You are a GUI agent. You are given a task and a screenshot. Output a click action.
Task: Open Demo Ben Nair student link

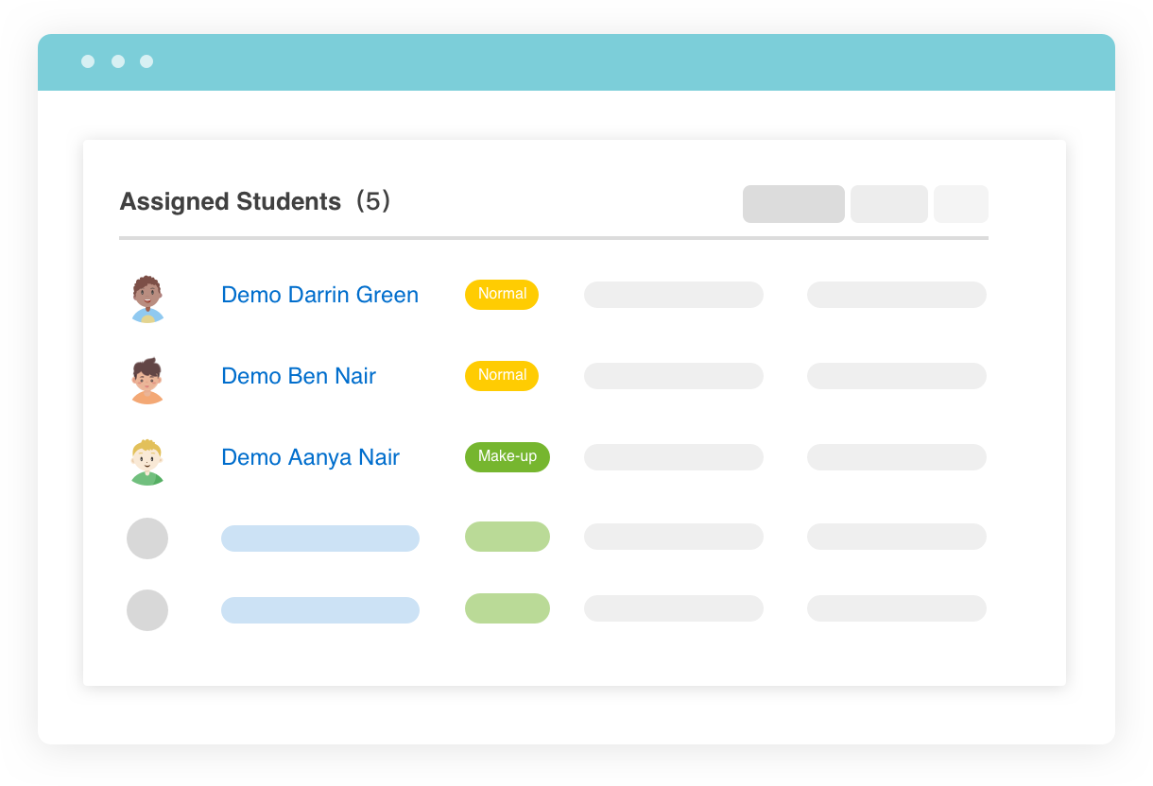point(299,376)
